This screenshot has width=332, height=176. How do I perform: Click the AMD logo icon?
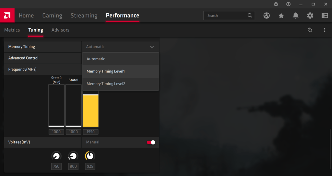(7, 15)
